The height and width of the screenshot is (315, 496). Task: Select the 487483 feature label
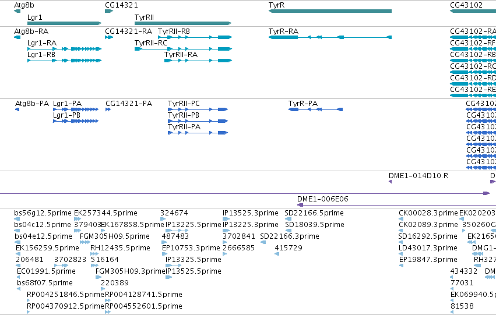point(175,236)
